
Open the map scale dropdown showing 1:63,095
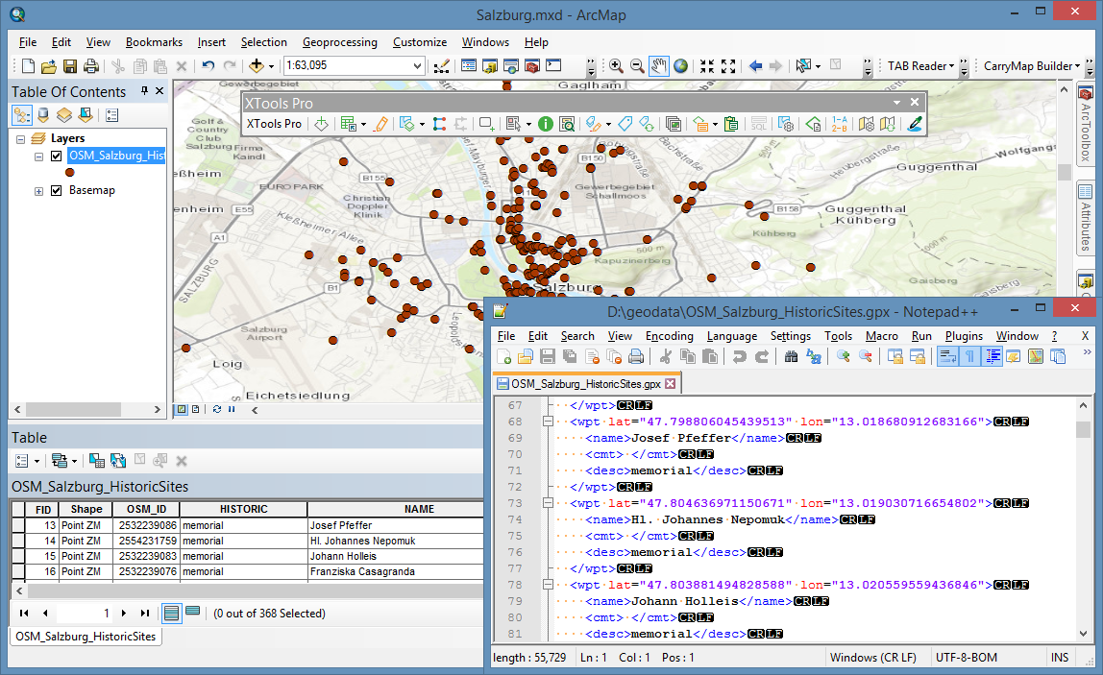[x=418, y=67]
